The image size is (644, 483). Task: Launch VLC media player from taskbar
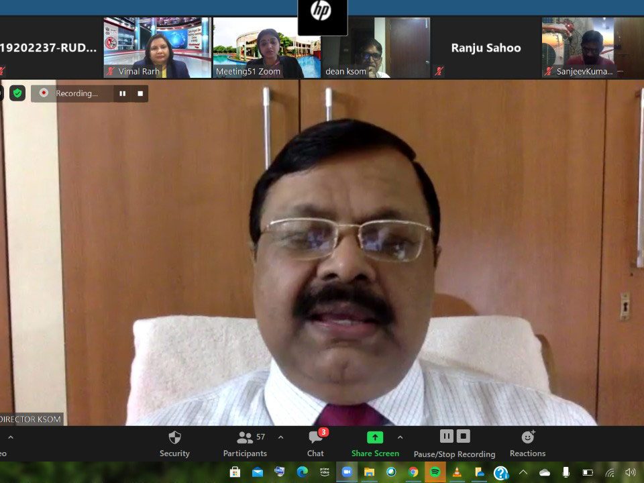point(457,472)
